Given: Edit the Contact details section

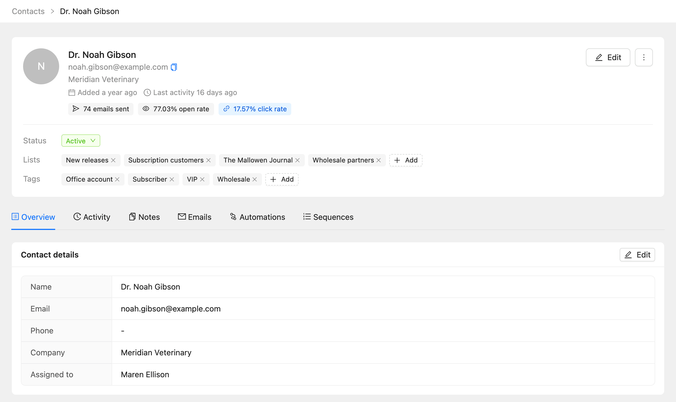Looking at the screenshot, I should [637, 255].
